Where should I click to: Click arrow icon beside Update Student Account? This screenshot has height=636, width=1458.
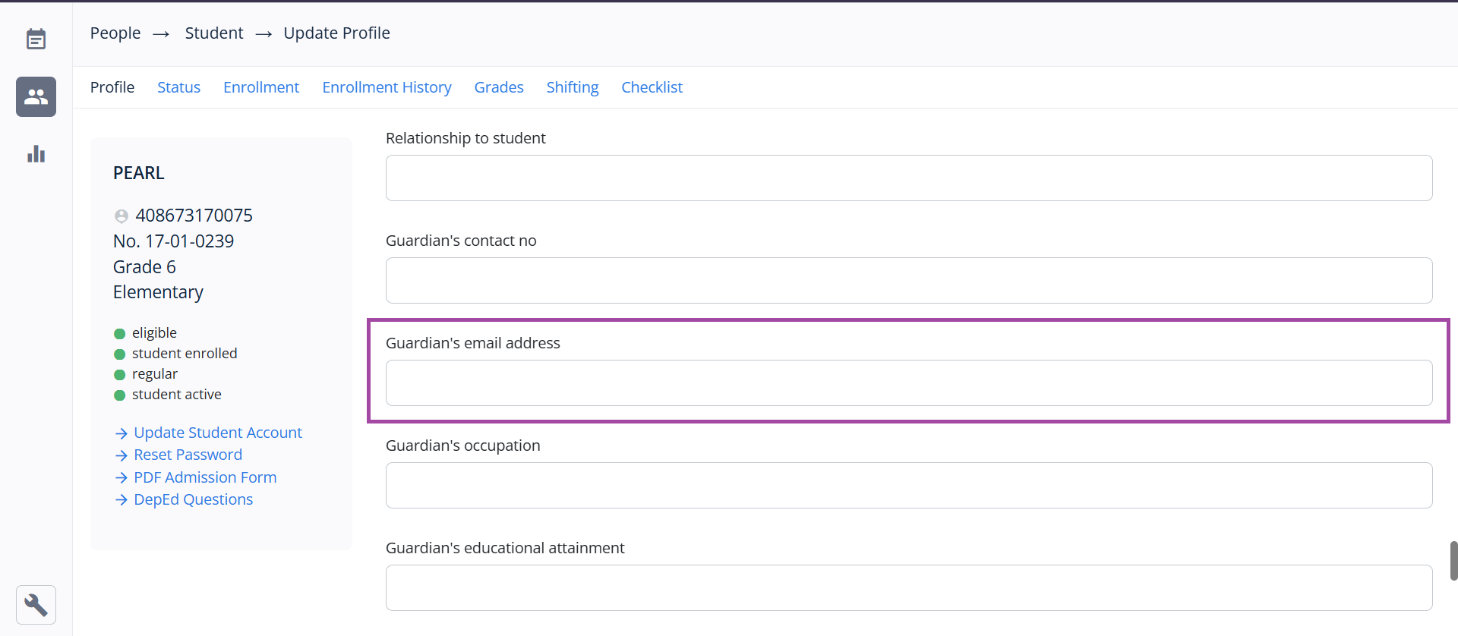click(121, 433)
